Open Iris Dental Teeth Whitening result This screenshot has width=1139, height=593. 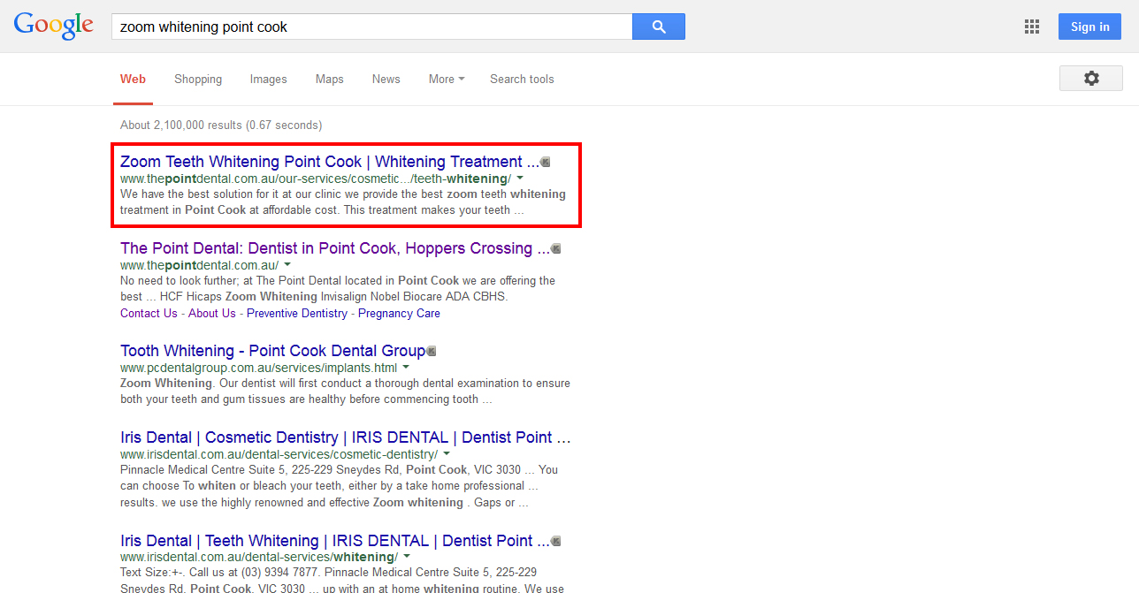[334, 541]
